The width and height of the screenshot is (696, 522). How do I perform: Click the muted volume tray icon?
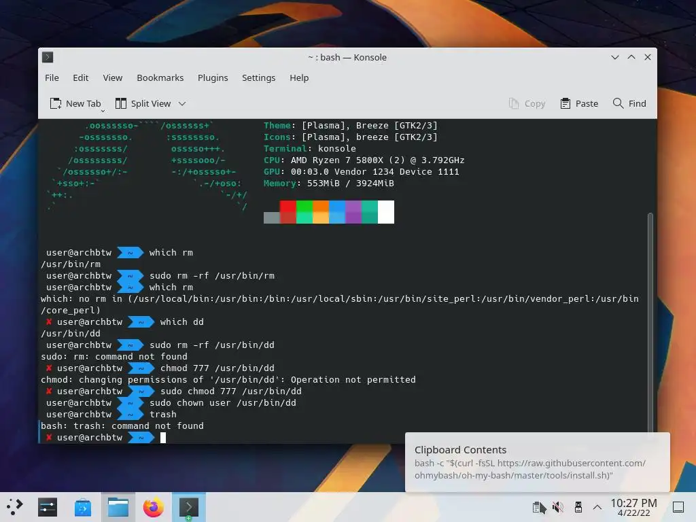(x=558, y=507)
